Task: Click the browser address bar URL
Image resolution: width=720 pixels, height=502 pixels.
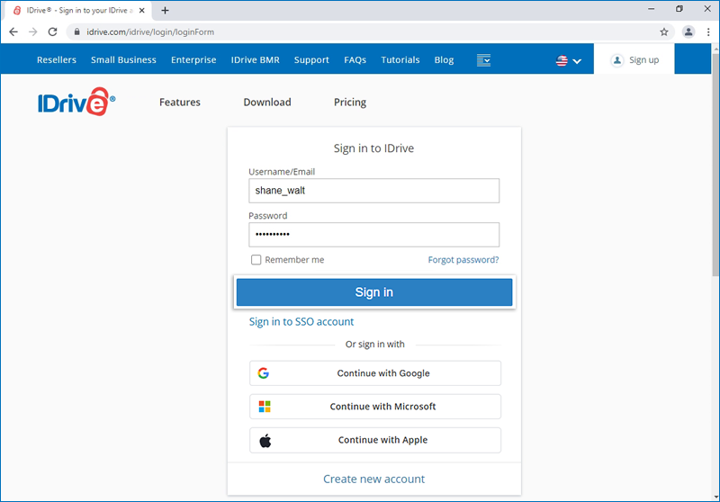Action: [150, 31]
